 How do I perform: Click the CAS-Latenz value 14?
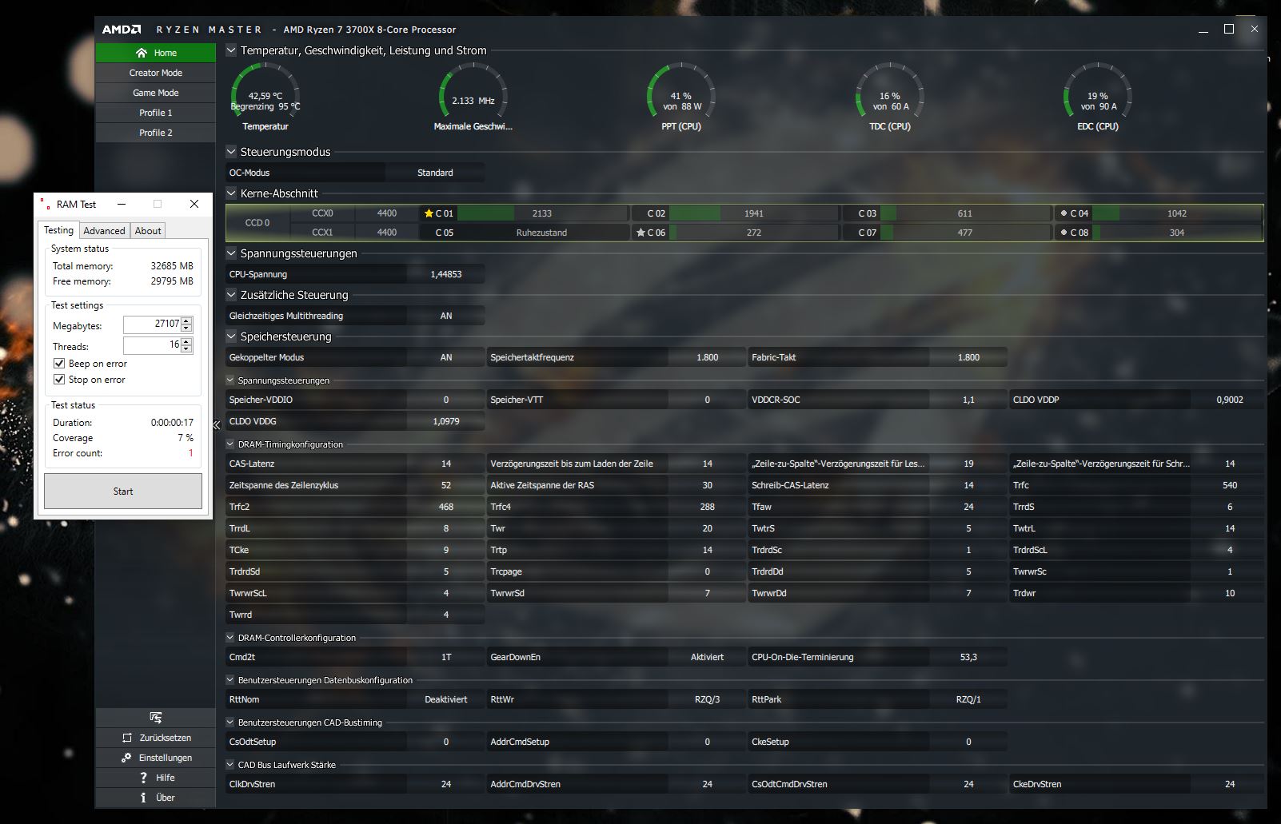[446, 464]
